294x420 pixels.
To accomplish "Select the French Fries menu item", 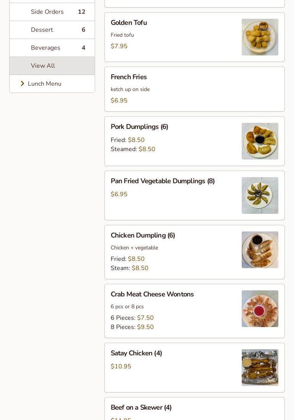I will pyautogui.click(x=129, y=77).
